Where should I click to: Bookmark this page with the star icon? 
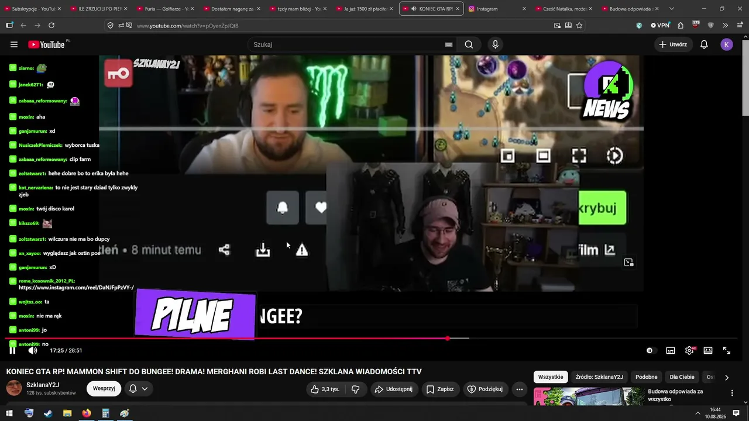(x=579, y=26)
